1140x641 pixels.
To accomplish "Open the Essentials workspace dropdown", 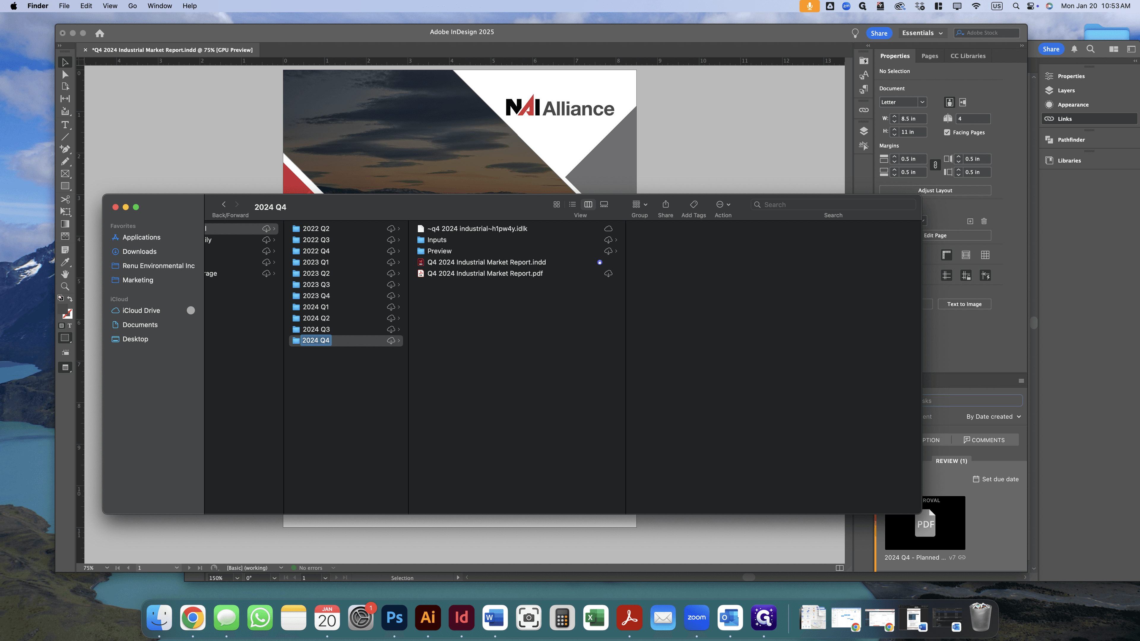I will [922, 33].
